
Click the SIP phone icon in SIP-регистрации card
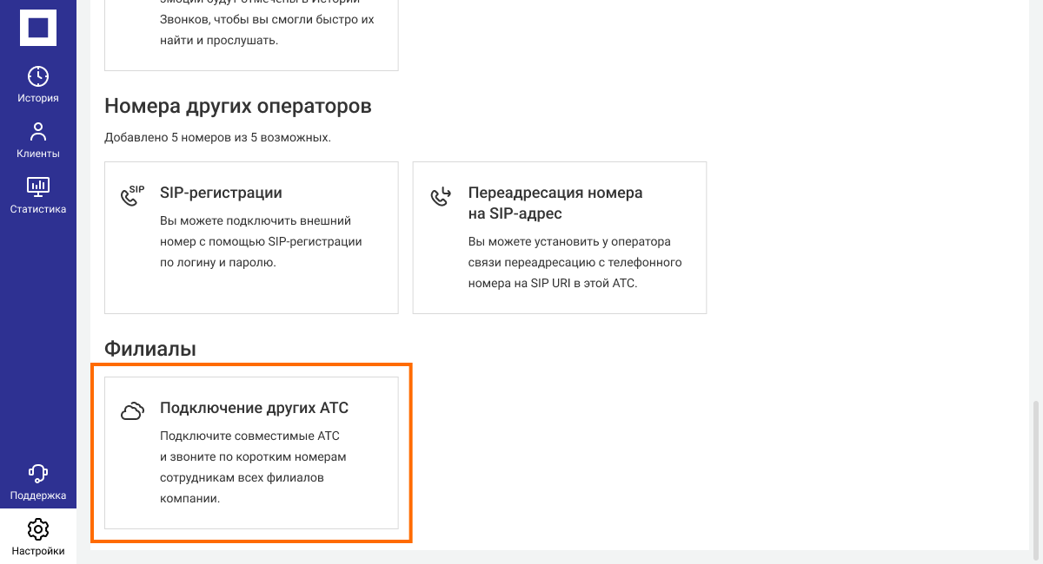[131, 195]
